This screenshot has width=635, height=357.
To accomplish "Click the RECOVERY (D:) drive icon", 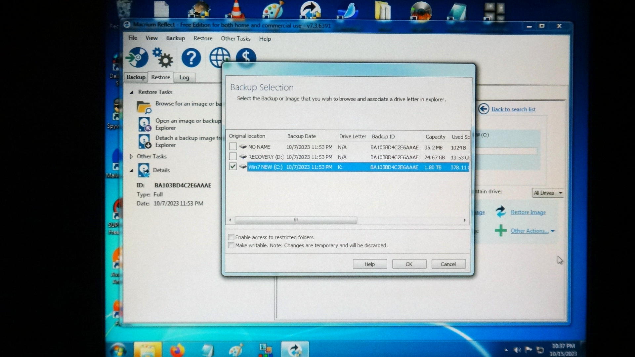I will click(x=243, y=157).
